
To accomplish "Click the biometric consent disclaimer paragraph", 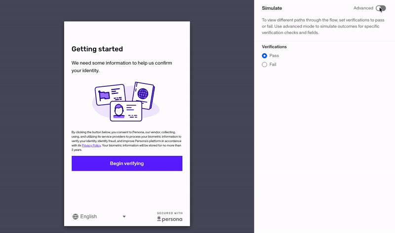I will 126,141.
